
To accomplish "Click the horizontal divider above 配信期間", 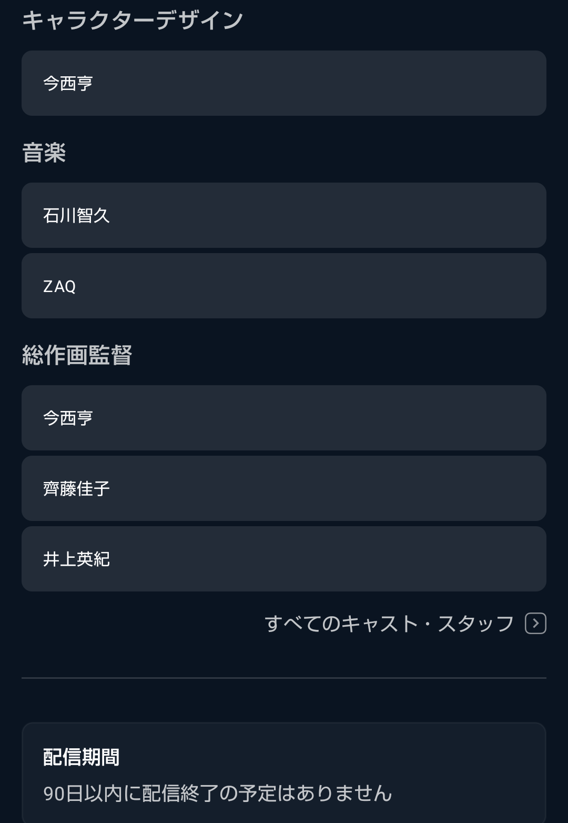I will coord(284,678).
